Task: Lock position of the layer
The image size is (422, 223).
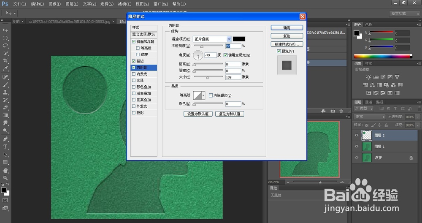Action: tap(379, 125)
